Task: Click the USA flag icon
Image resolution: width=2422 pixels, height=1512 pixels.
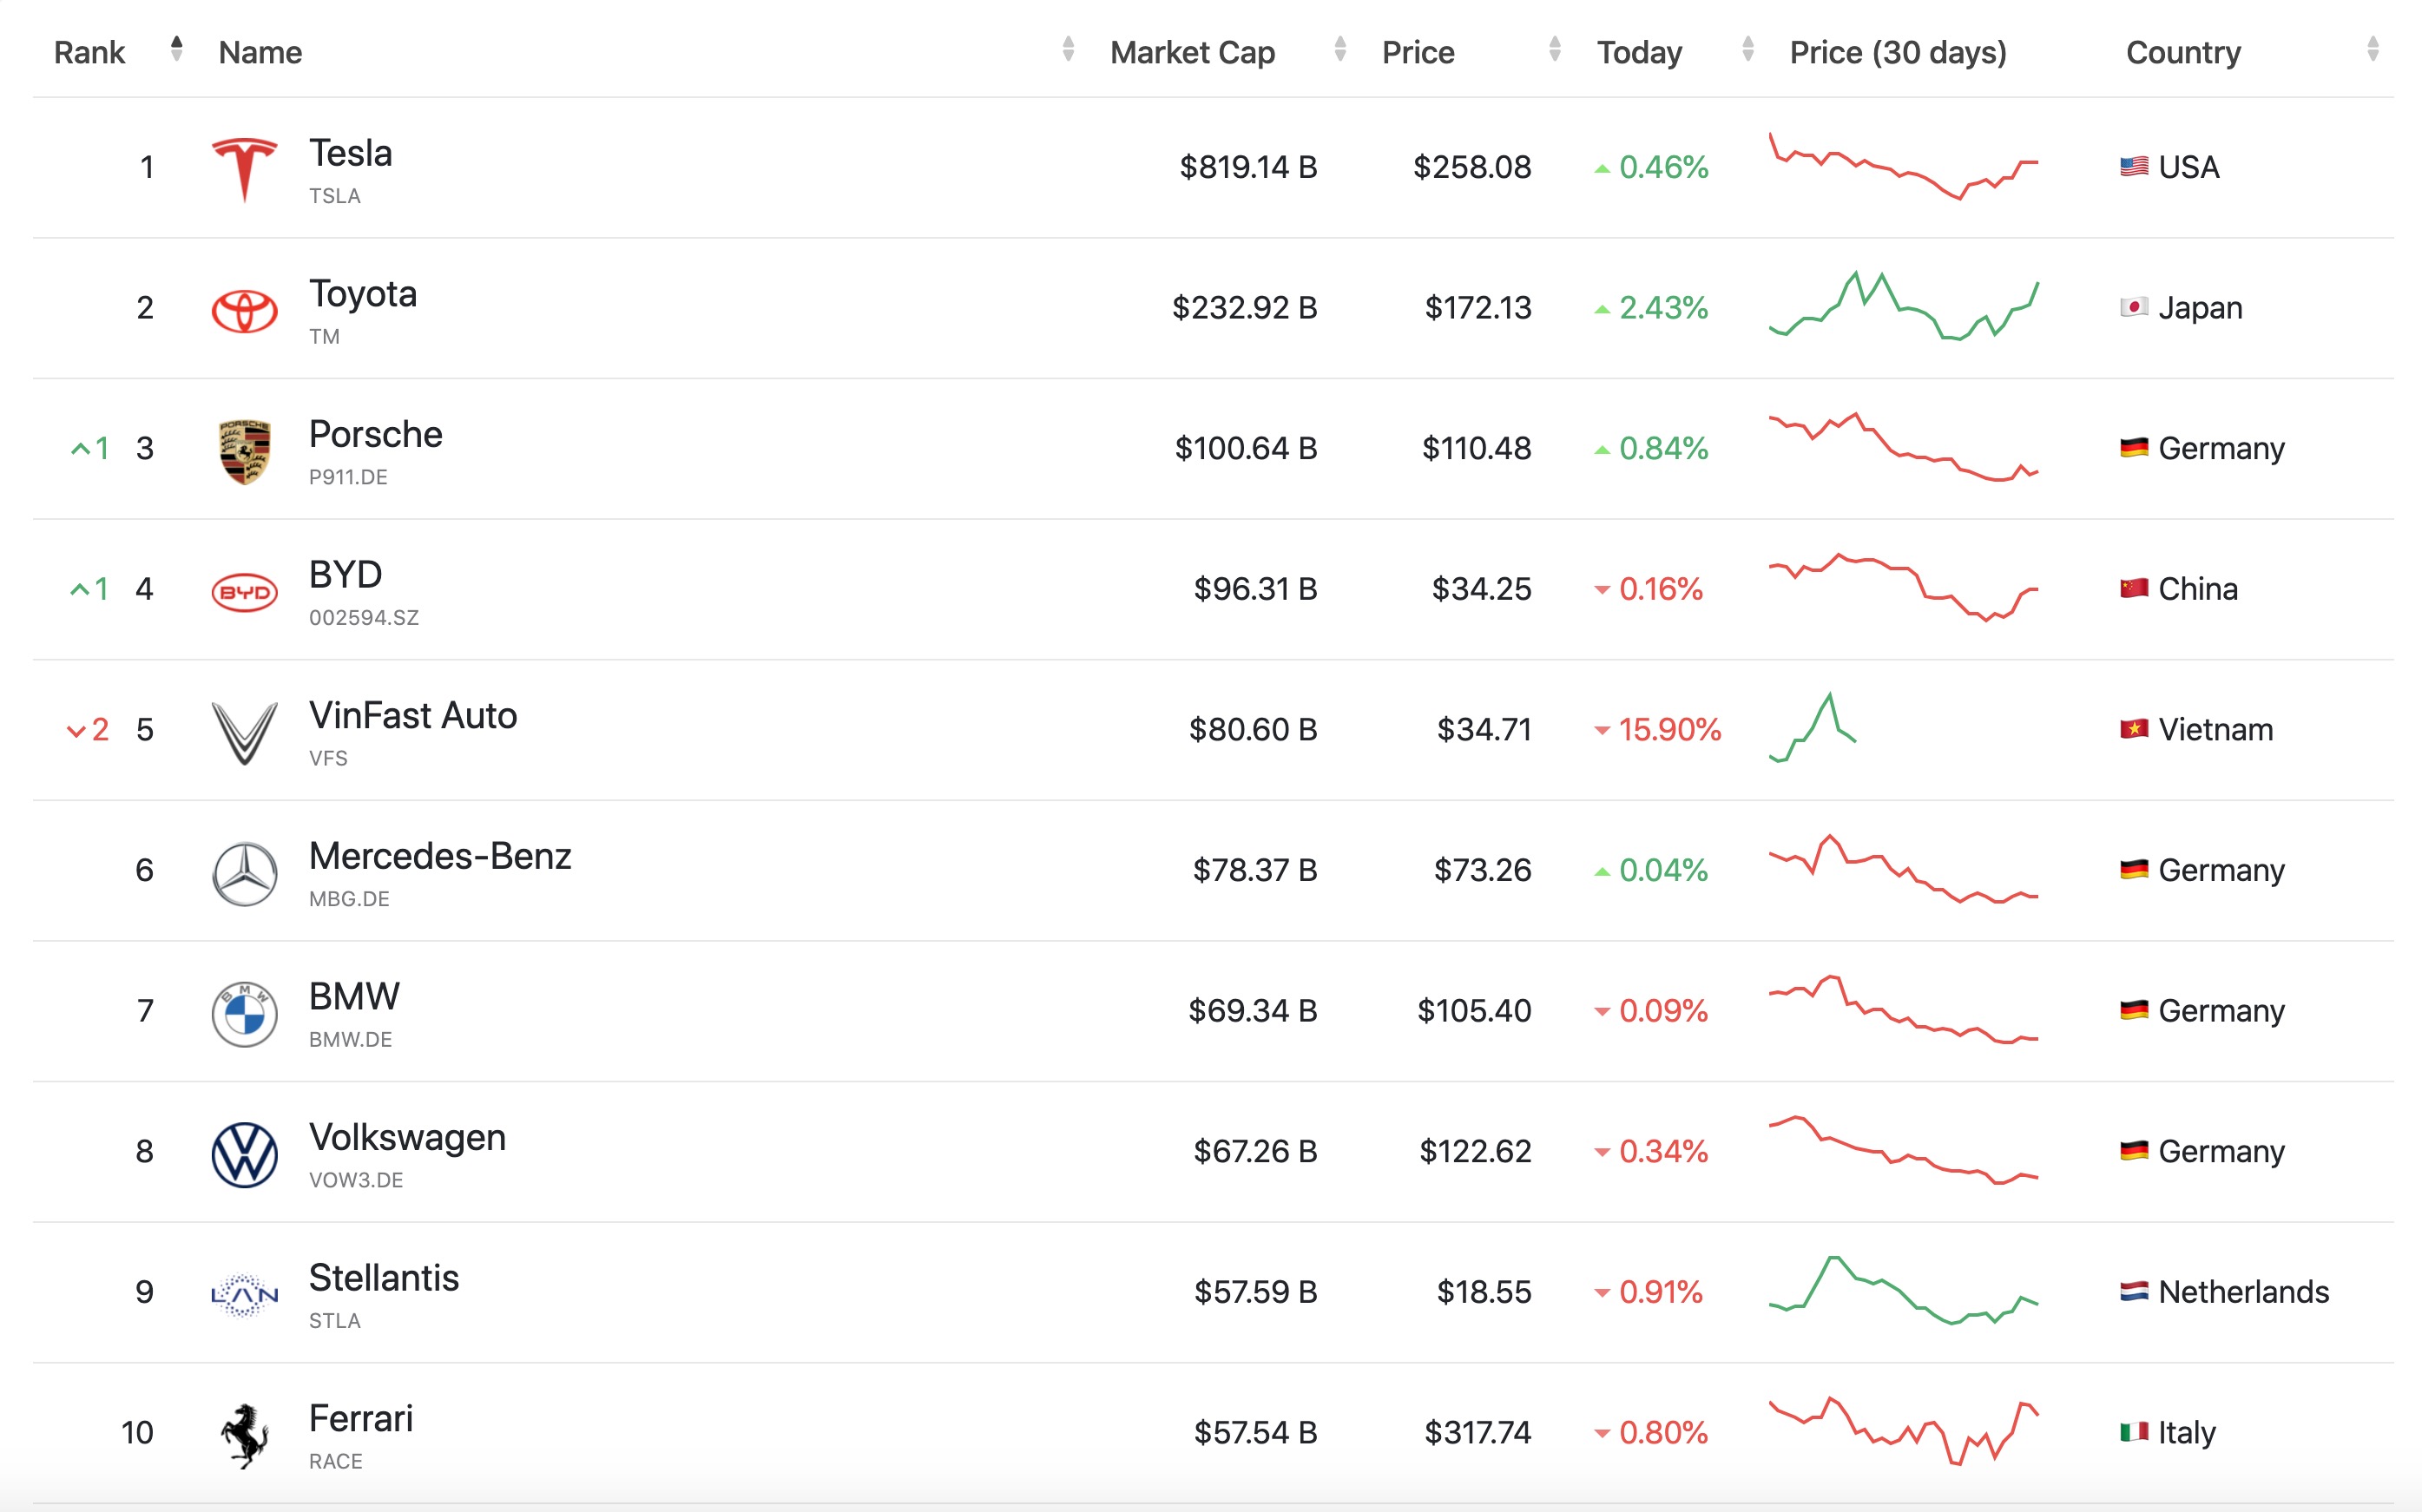Action: pos(2133,166)
